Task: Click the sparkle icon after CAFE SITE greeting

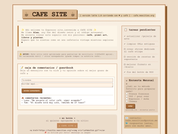Action: click(95, 30)
